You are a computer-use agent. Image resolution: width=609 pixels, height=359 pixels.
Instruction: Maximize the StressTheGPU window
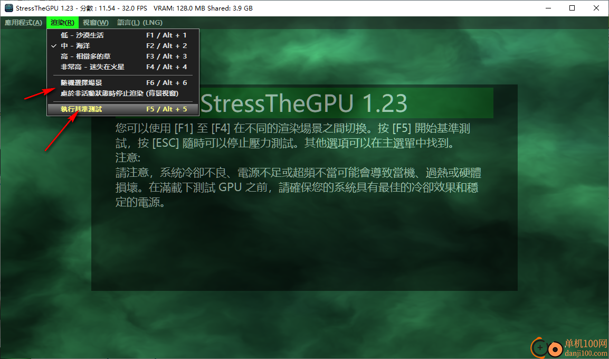(572, 8)
